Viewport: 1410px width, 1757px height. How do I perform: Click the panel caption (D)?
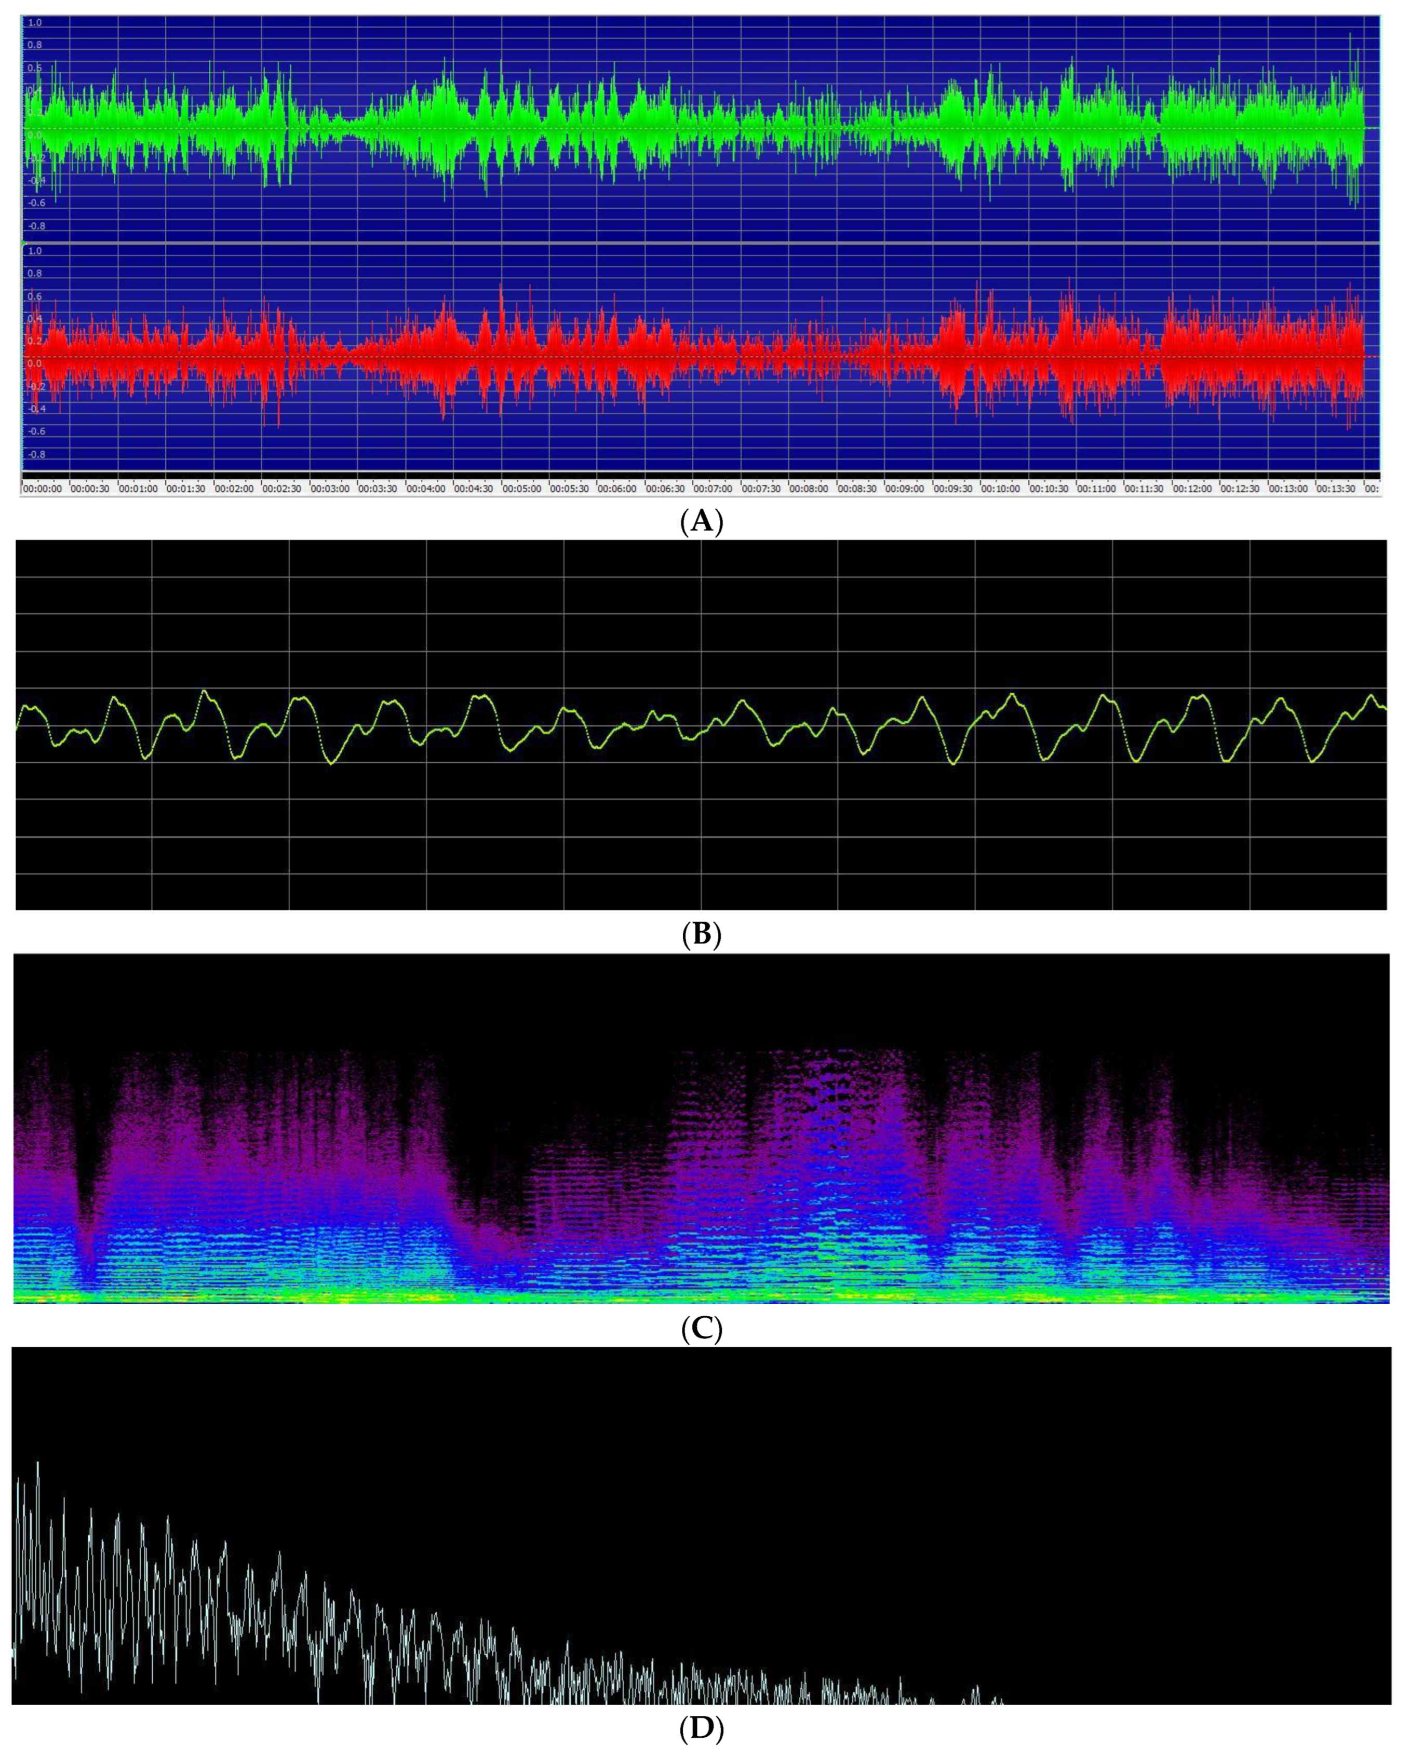(702, 1728)
